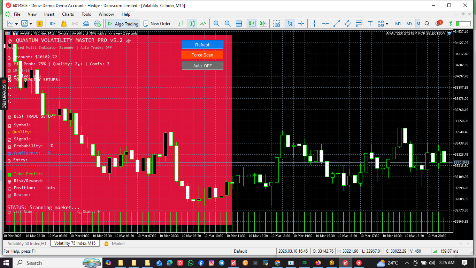This screenshot has width=476, height=268.
Task: Switch to M1 timeframe
Action: pos(398,24)
